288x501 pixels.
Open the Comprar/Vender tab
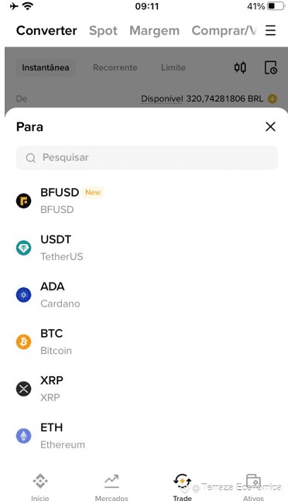[224, 31]
